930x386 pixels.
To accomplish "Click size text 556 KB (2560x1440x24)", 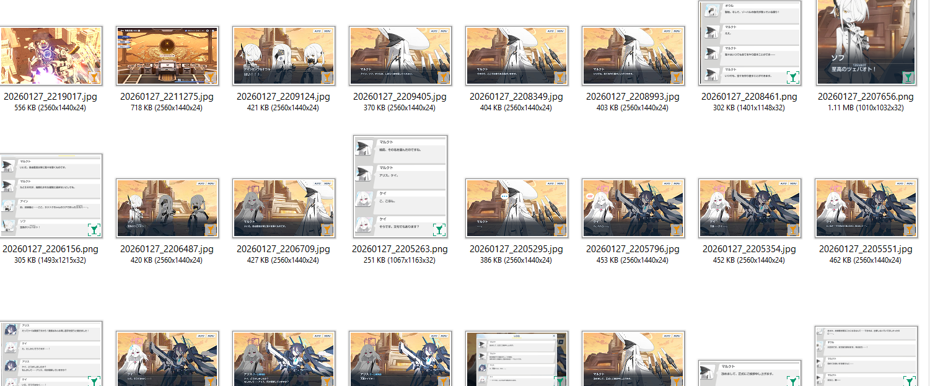I will pyautogui.click(x=50, y=108).
